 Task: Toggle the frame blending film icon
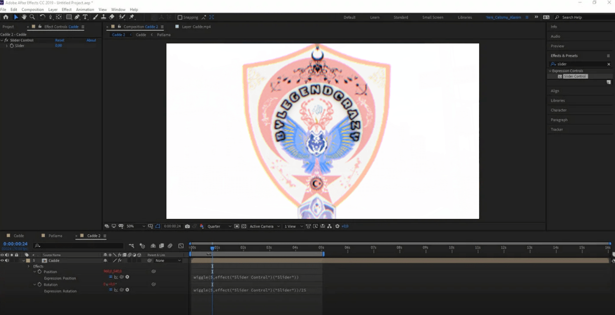[162, 246]
